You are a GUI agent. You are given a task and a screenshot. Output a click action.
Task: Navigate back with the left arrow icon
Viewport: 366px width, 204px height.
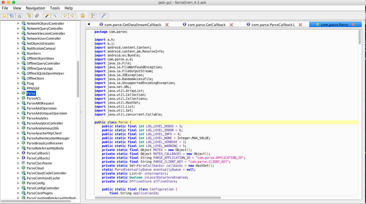click(x=65, y=15)
